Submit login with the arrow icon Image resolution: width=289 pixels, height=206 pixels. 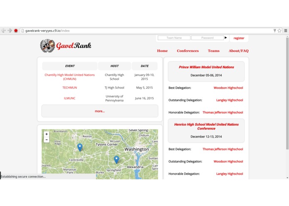(x=226, y=38)
